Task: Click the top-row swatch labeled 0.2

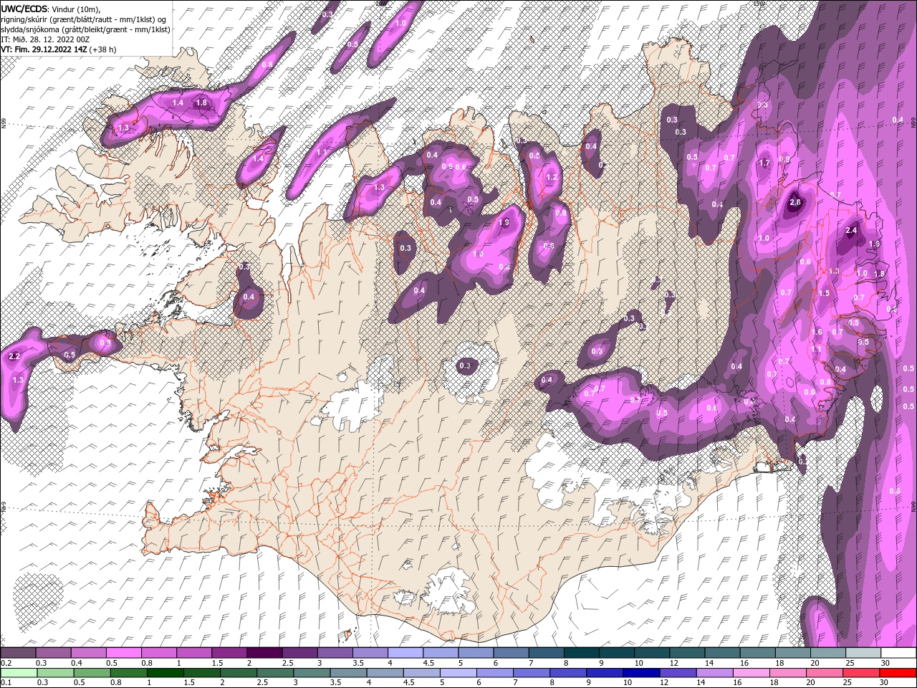Action: click(x=18, y=653)
